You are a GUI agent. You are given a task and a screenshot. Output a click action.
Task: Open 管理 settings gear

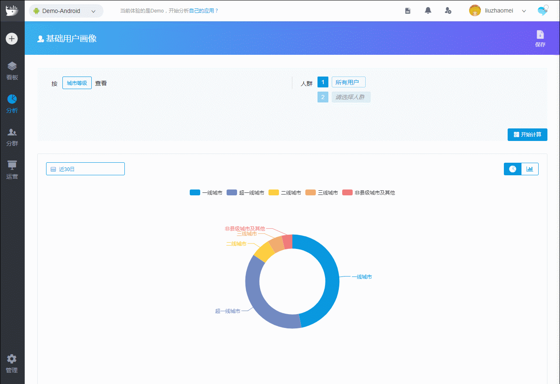pos(12,364)
